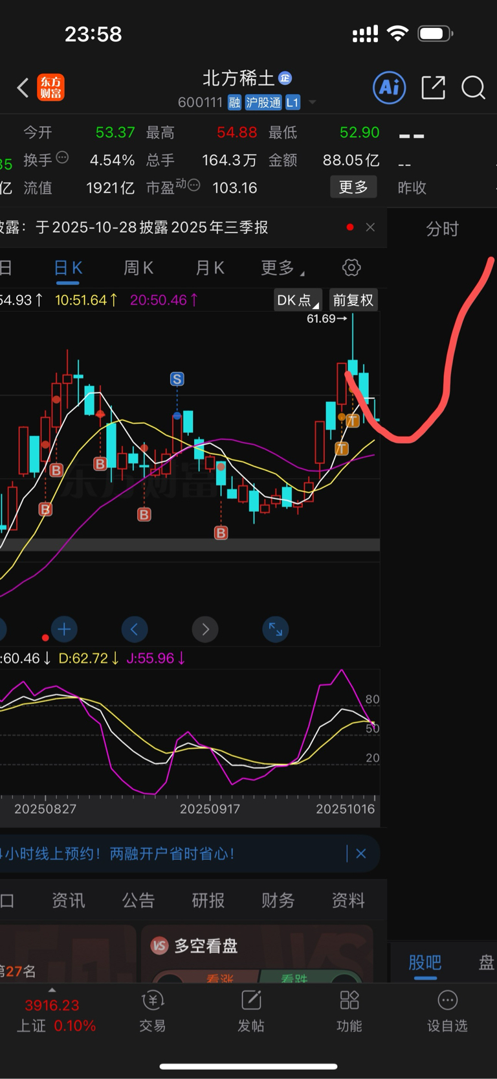Open 功能 functions icon

click(x=349, y=1011)
